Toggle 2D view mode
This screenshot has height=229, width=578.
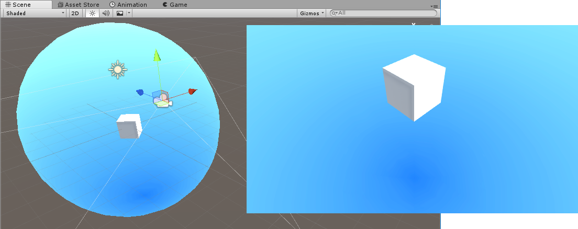75,13
